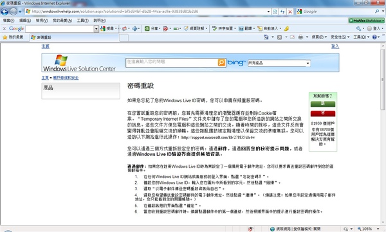
Task: Open the support.microsoft.com/kb/278835 link
Action: tap(218, 138)
